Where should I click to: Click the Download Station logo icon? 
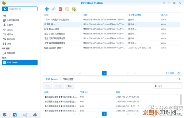(x=4, y=3)
